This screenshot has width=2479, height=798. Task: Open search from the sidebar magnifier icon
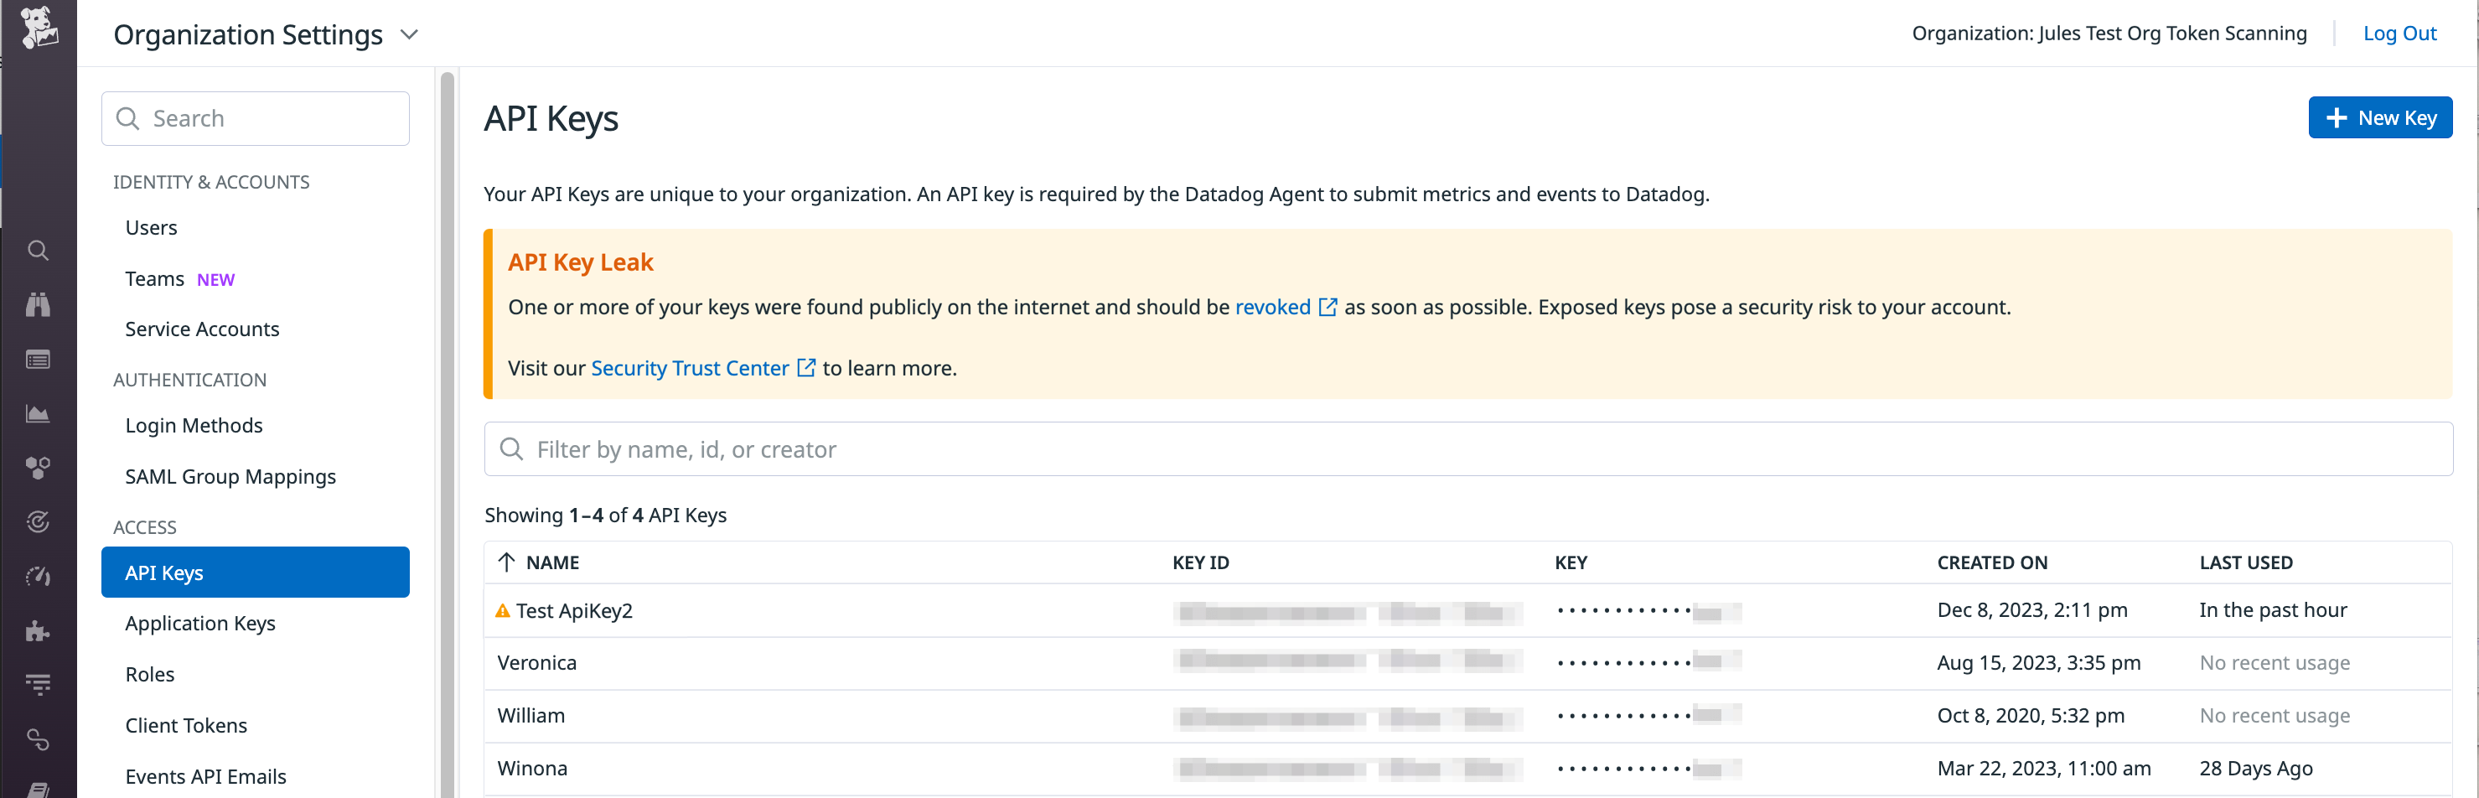tap(39, 249)
